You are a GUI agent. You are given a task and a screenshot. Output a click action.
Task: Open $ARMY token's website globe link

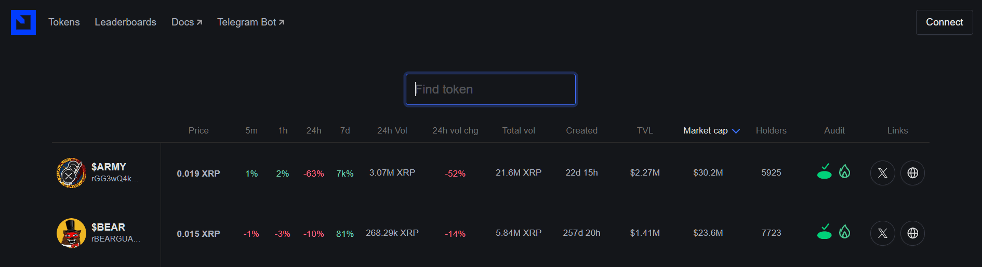pos(912,173)
